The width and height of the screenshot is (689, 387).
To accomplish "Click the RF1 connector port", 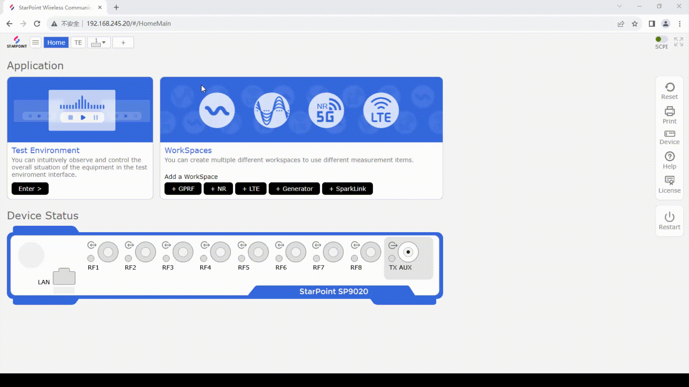I will click(108, 252).
